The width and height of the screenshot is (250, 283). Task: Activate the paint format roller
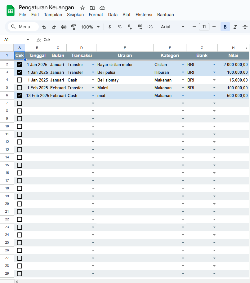pos(74,27)
